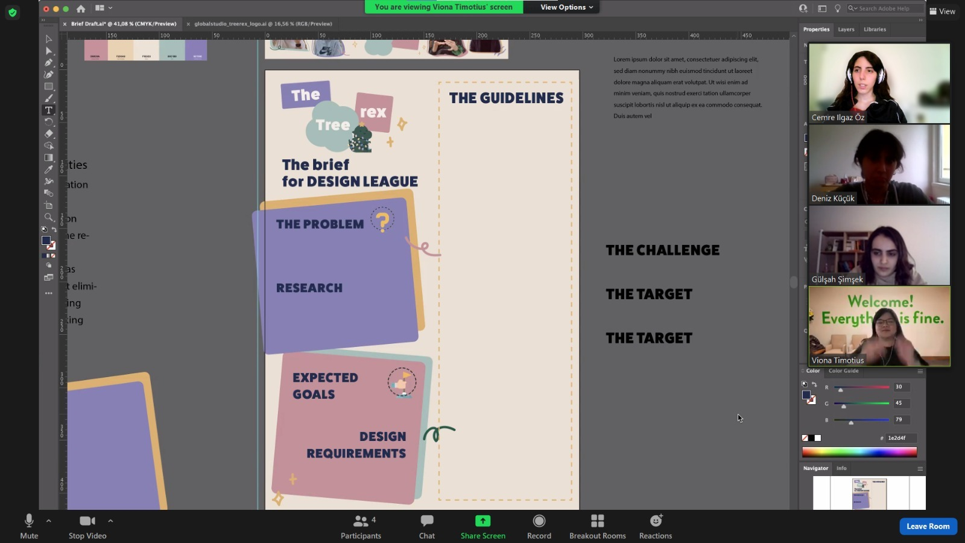965x543 pixels.
Task: Switch to the Color Guide tab
Action: coord(843,371)
